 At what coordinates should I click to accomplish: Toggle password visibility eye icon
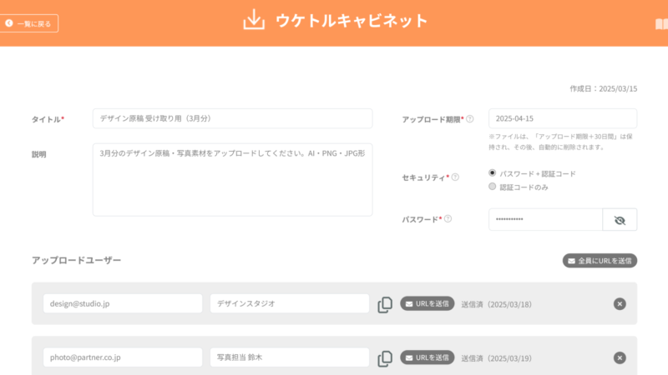coord(620,220)
